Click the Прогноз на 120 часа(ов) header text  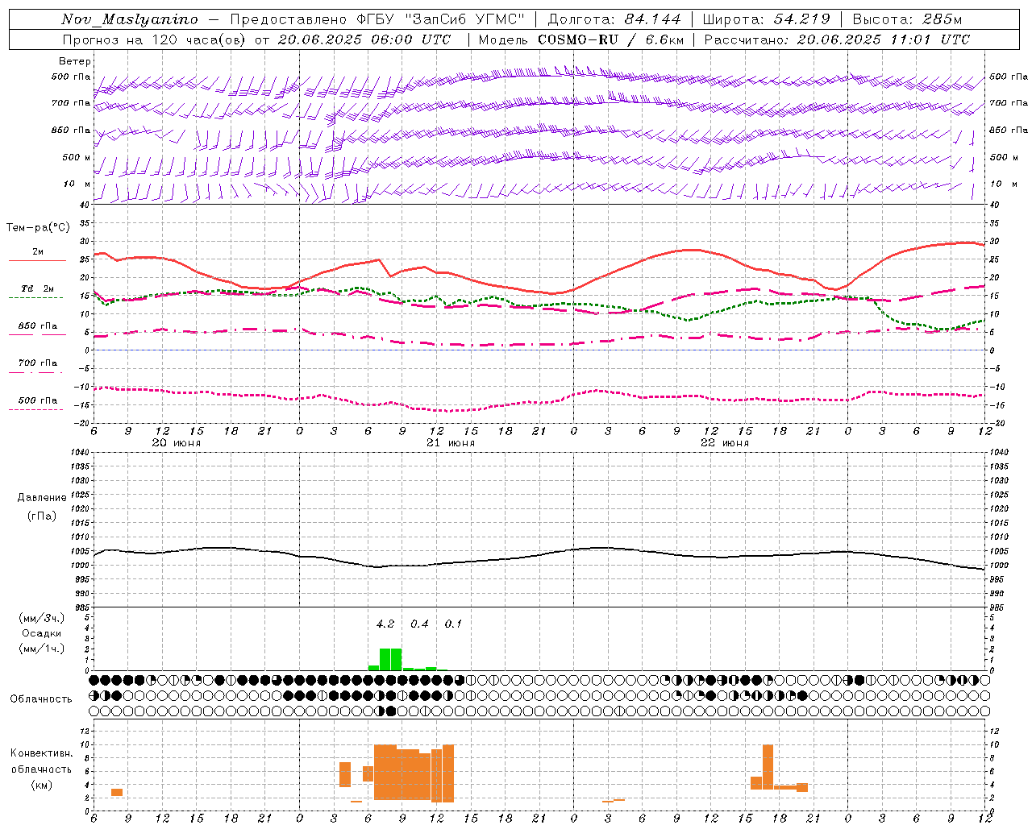pyautogui.click(x=156, y=39)
